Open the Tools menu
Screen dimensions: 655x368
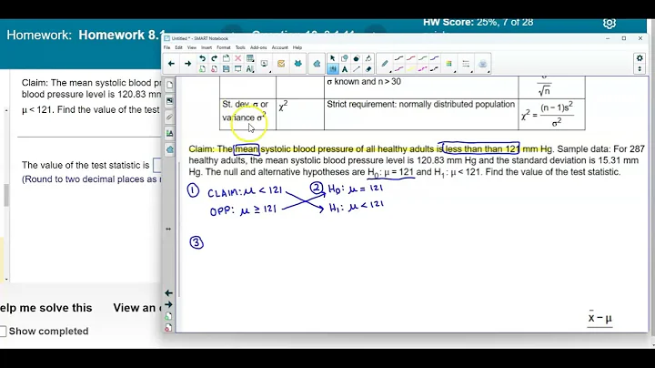240,47
